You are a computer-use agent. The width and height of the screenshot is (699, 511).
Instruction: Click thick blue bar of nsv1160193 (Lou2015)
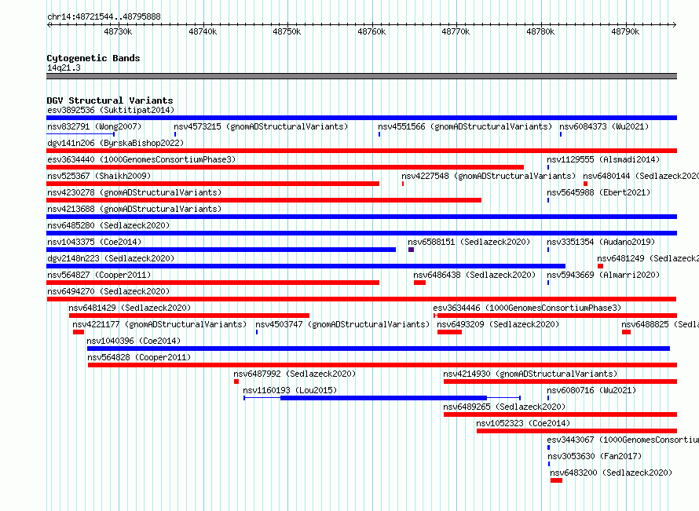[x=383, y=398]
